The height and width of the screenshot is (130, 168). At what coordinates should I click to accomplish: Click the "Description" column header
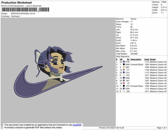(136, 59)
